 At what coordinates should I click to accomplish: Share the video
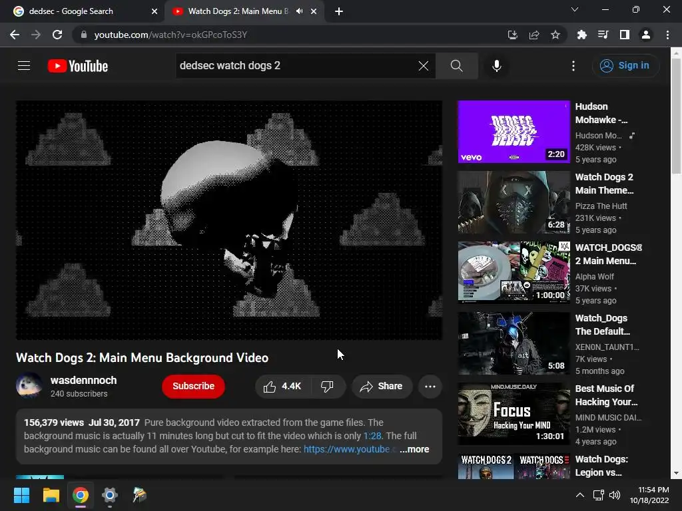382,387
